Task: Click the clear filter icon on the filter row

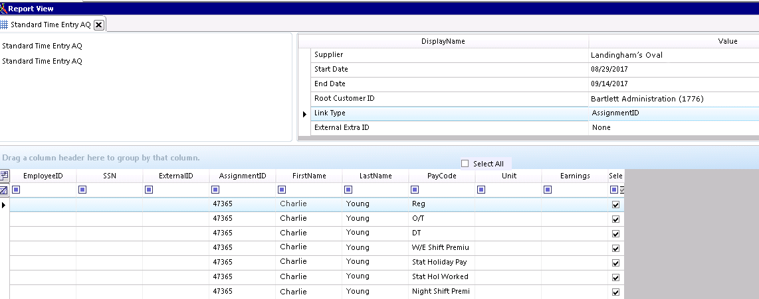Action: coord(5,190)
